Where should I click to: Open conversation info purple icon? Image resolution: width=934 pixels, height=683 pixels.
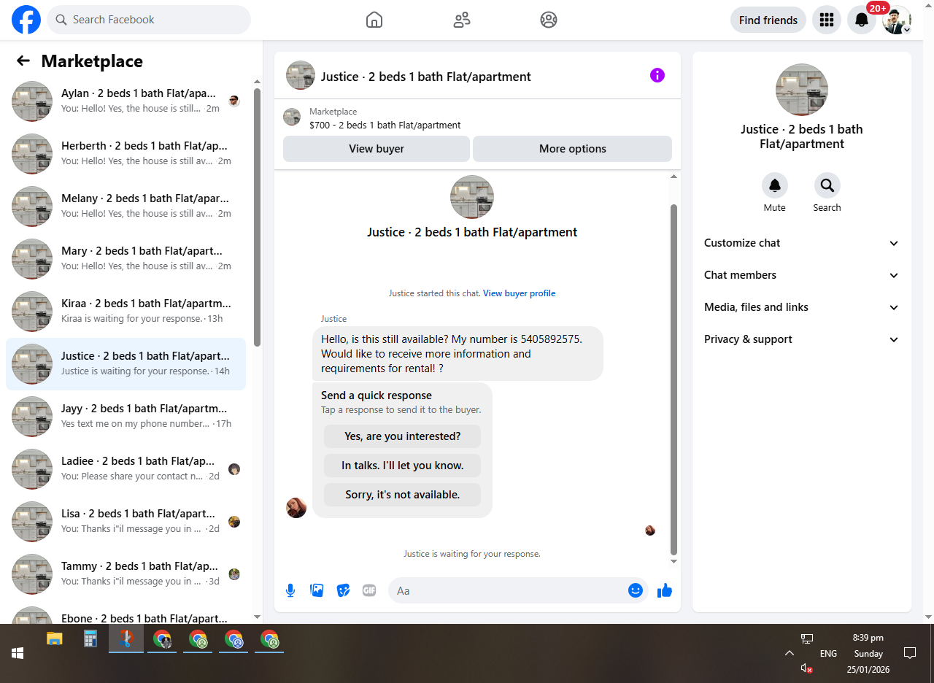tap(657, 75)
